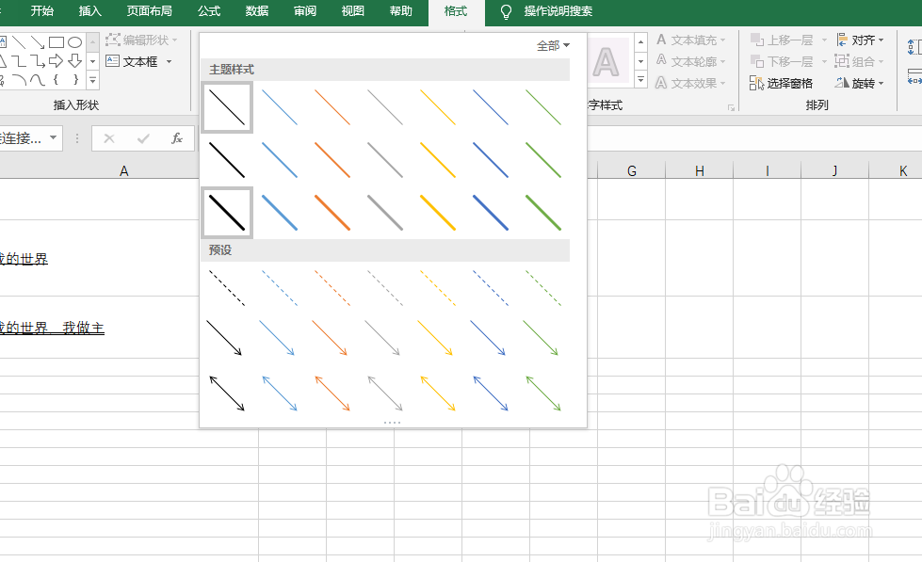
Task: Select the curve shape
Action: pos(38,79)
